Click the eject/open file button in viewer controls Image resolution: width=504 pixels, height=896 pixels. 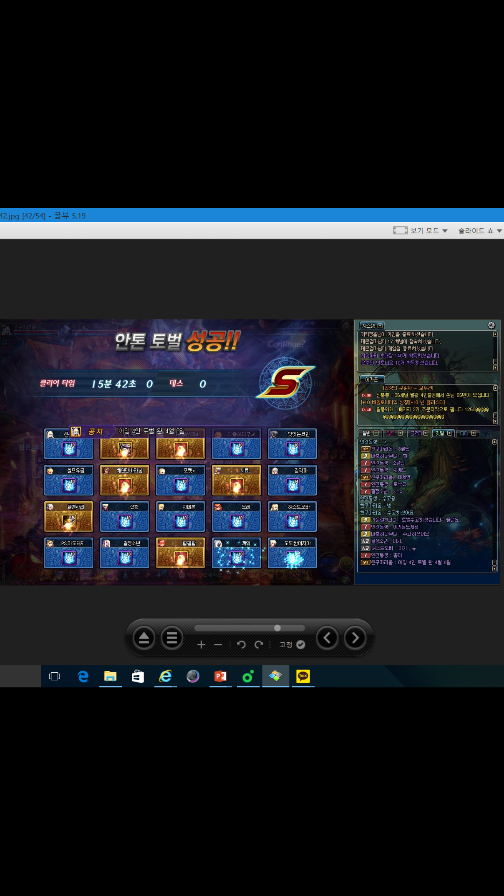tap(144, 638)
